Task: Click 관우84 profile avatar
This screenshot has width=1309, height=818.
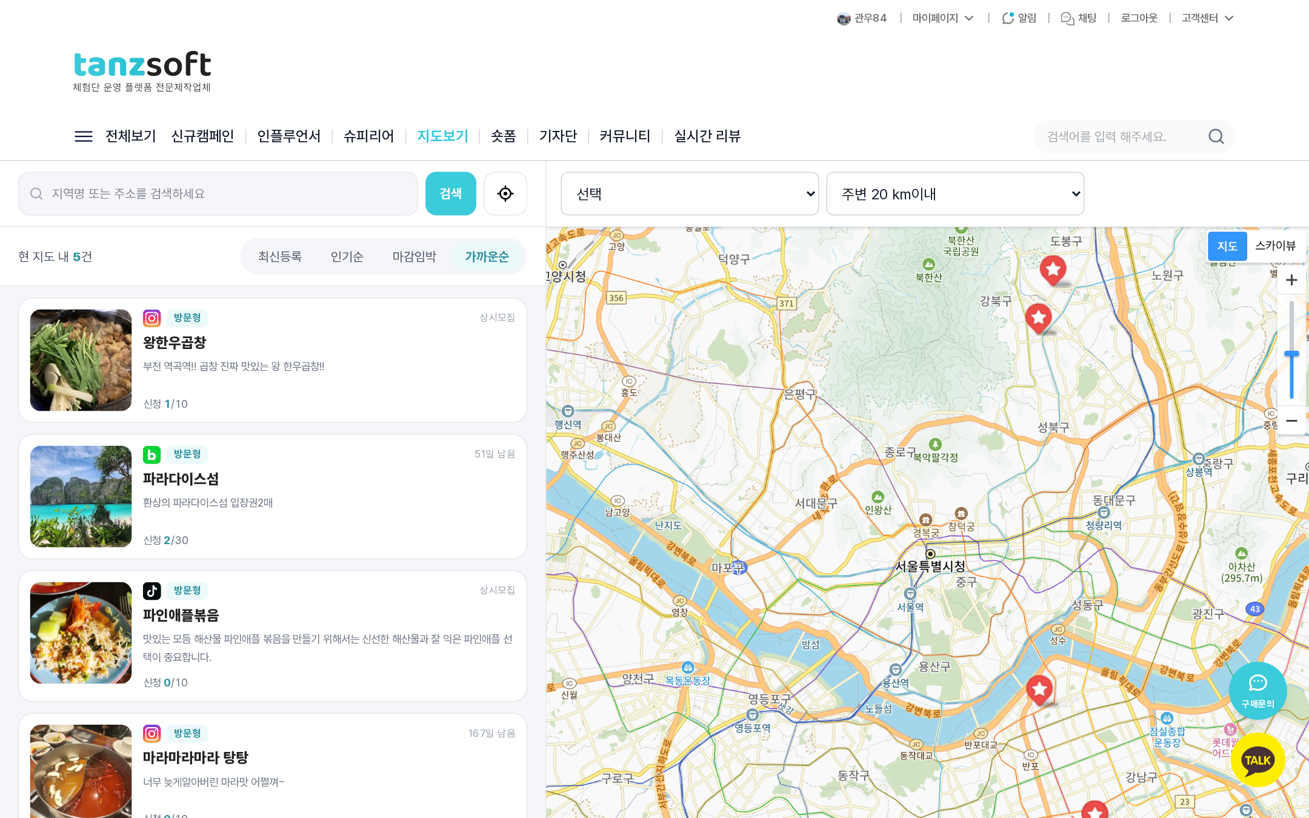Action: click(844, 19)
